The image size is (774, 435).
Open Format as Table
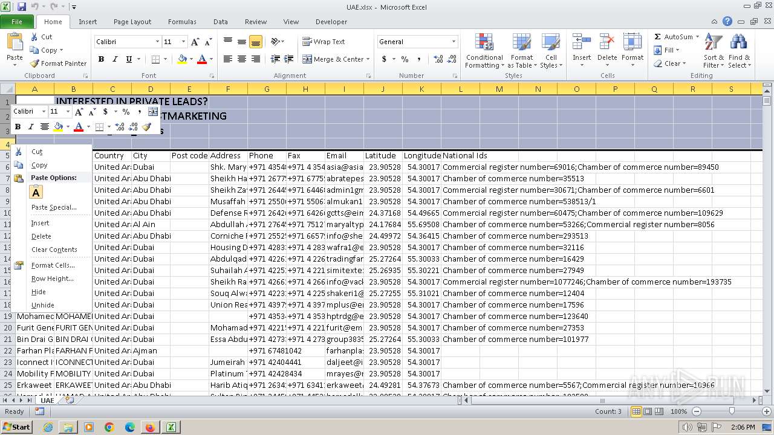(521, 51)
